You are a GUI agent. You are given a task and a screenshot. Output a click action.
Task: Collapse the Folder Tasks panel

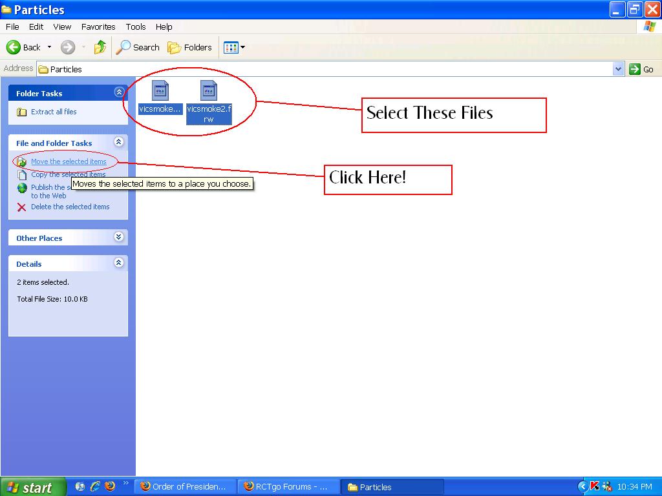[x=118, y=93]
